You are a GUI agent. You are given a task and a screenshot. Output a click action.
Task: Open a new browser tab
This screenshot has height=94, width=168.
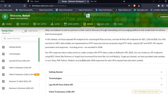124,1
